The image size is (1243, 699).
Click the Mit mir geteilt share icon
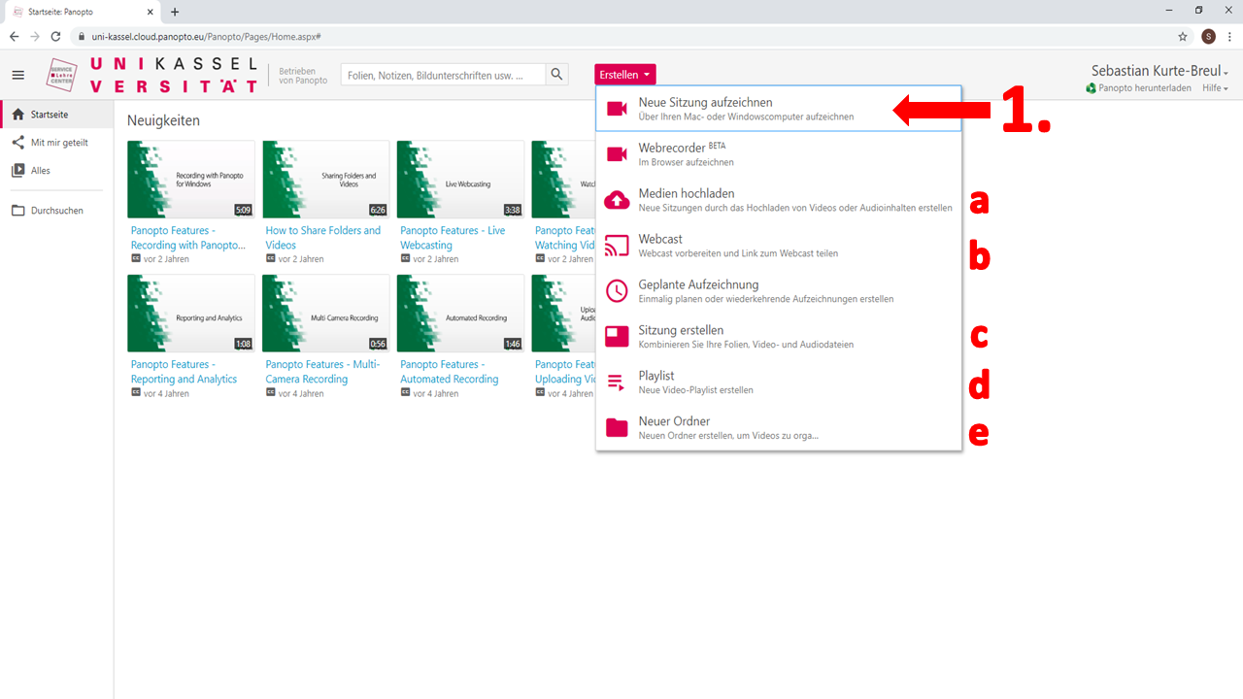[x=17, y=142]
